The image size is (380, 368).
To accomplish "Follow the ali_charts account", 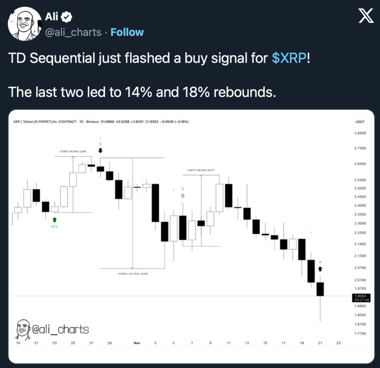I will [127, 32].
